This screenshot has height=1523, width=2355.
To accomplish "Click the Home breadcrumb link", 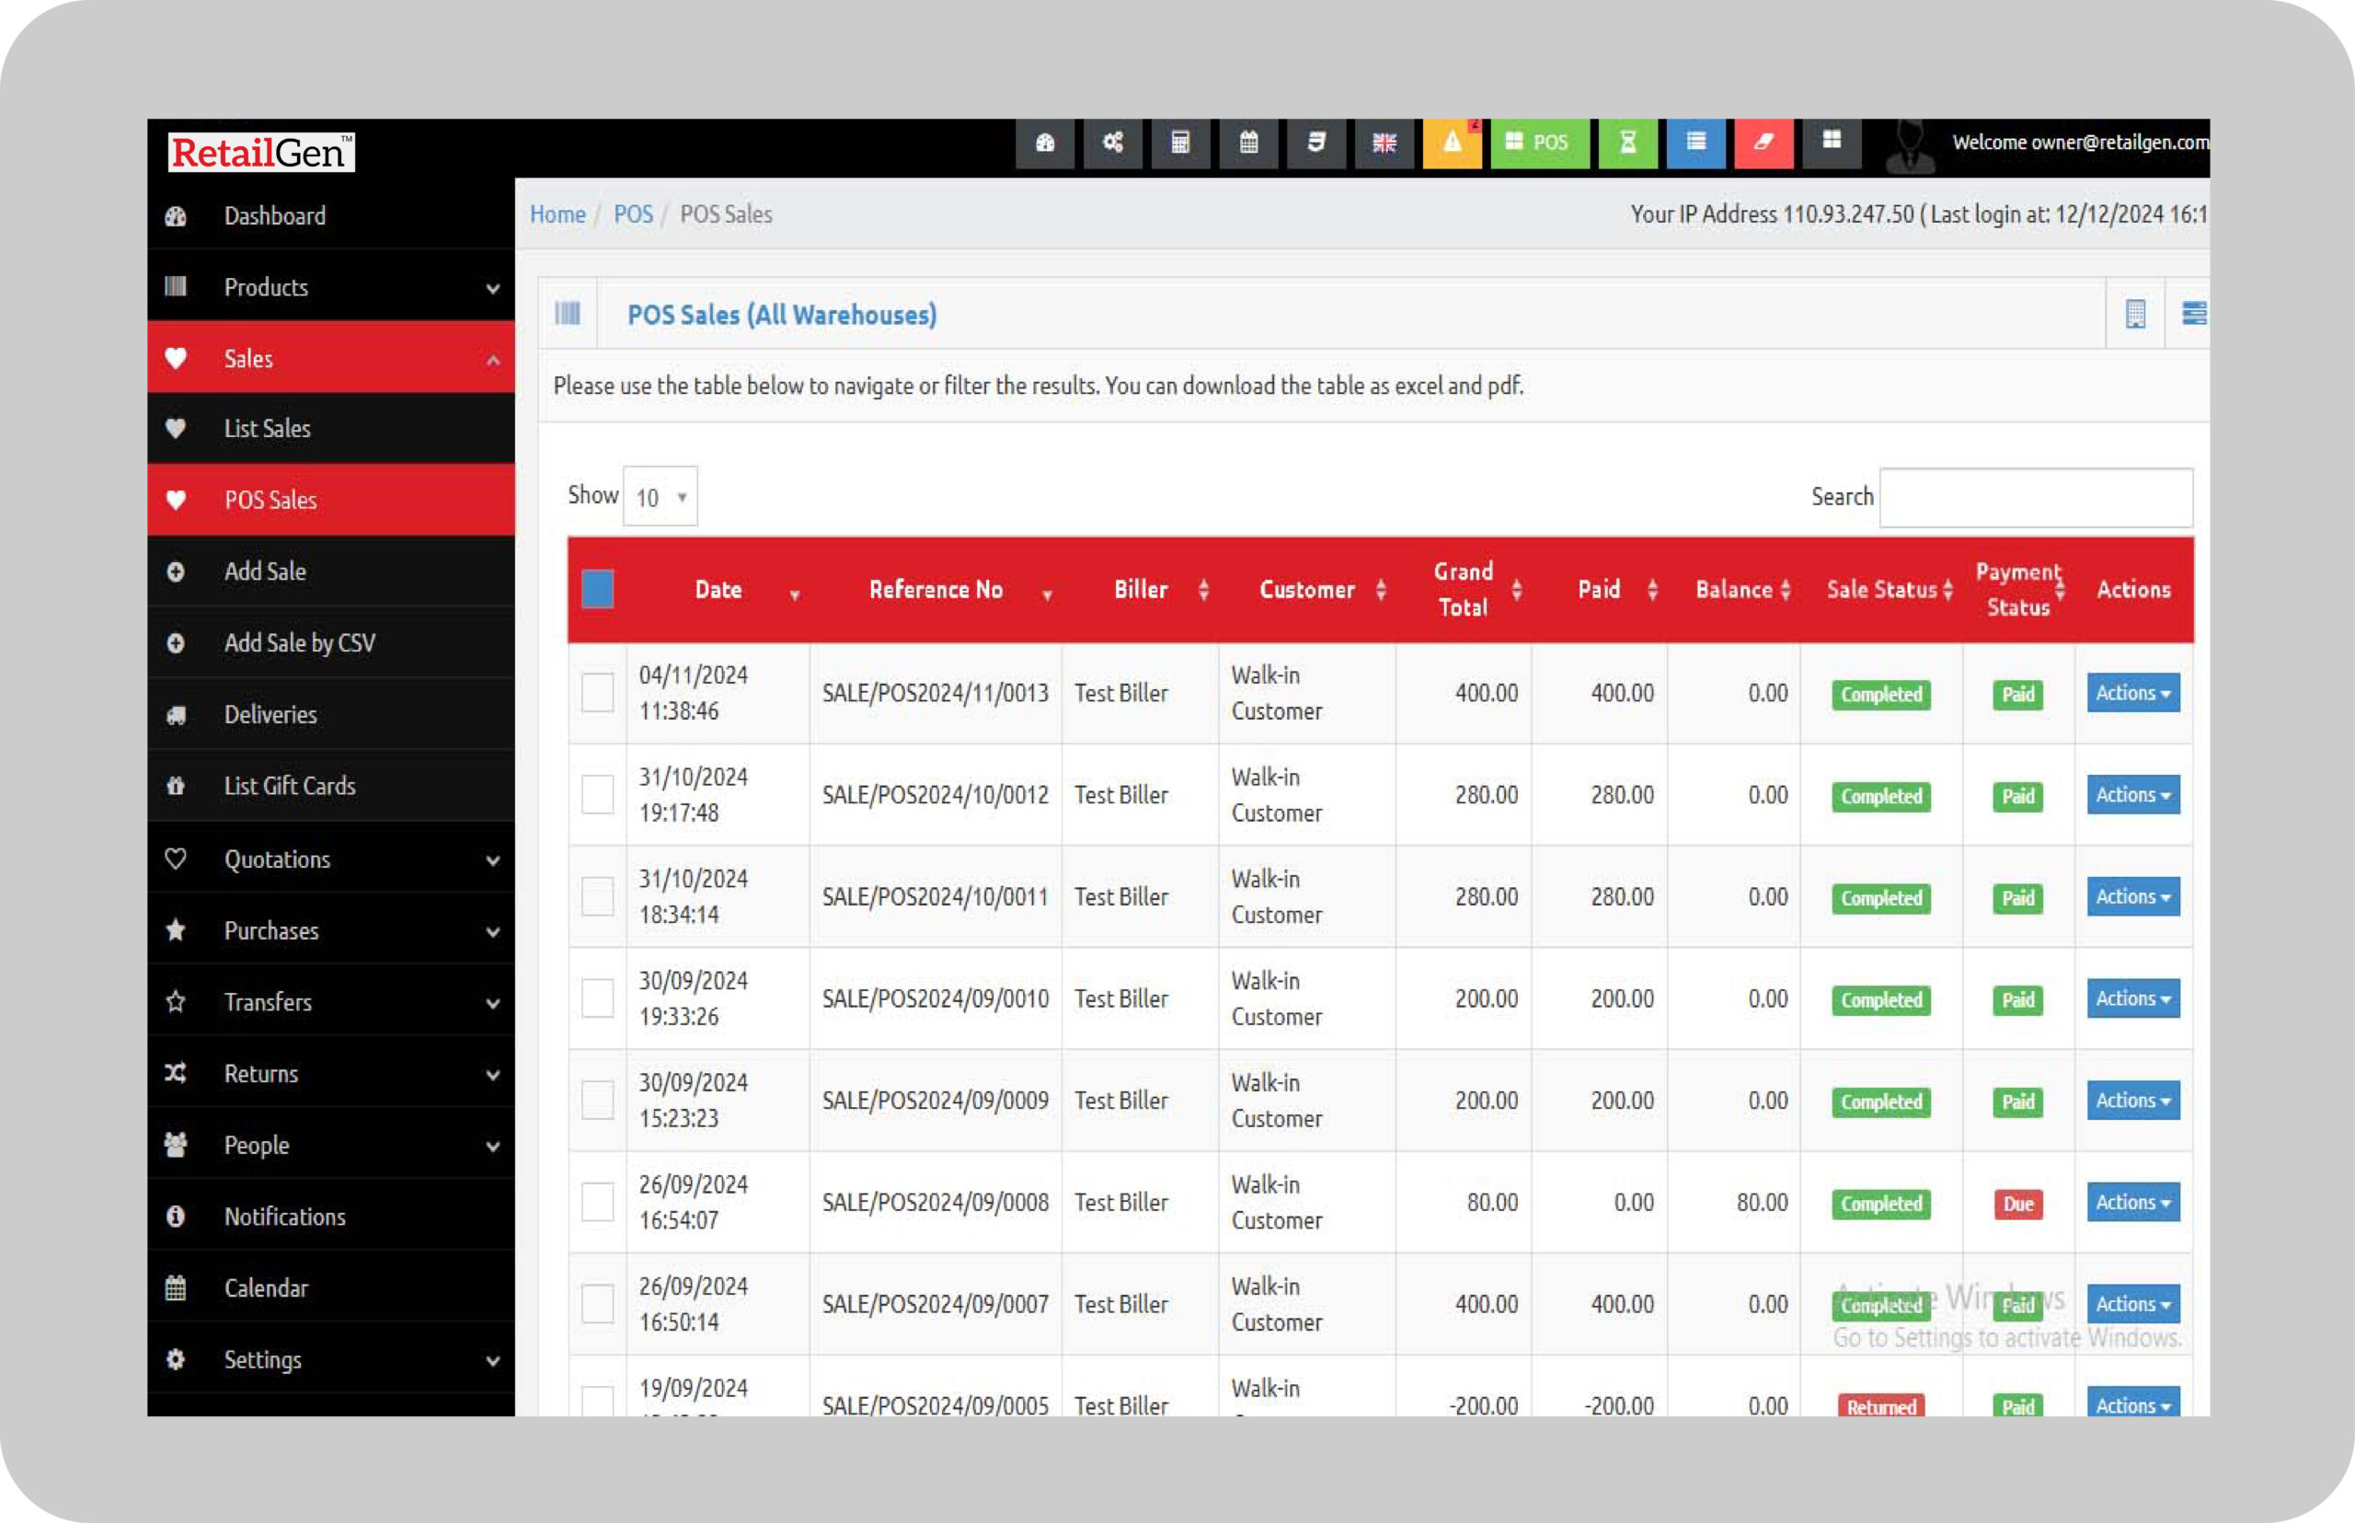I will click(557, 214).
